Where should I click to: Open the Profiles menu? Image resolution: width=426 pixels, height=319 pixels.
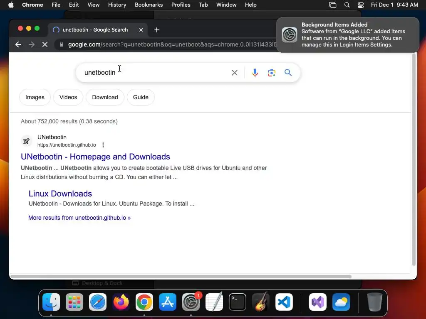181,5
